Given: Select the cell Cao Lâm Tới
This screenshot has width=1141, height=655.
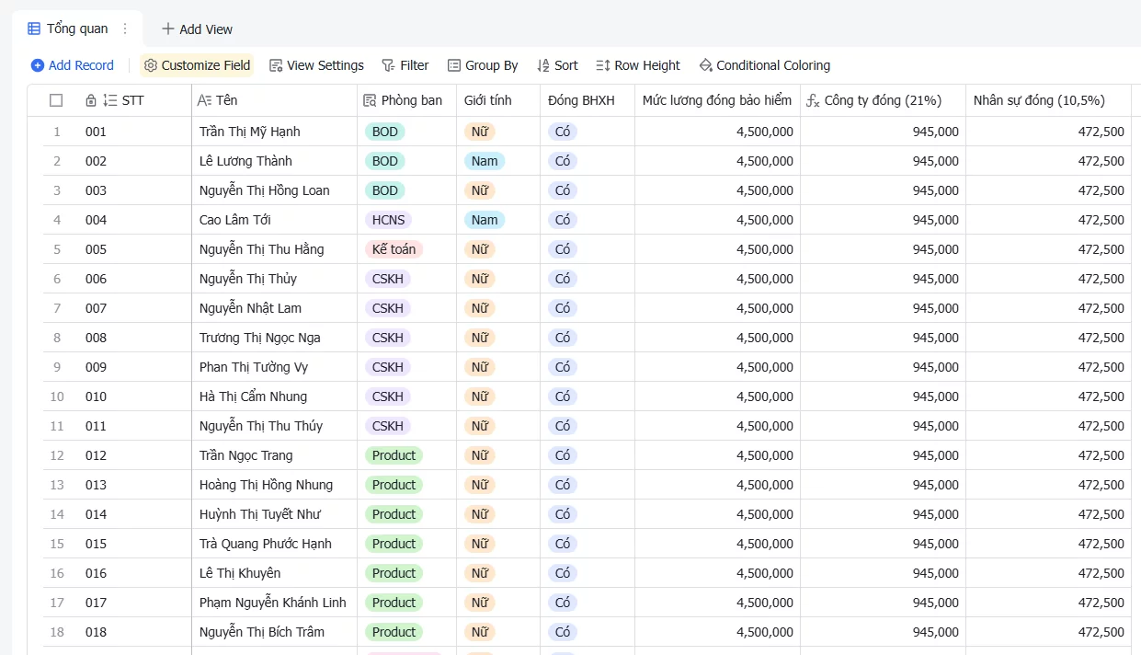Looking at the screenshot, I should tap(274, 220).
